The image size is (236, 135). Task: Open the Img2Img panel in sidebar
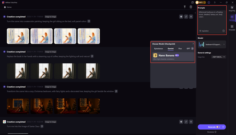pyautogui.click(x=232, y=8)
